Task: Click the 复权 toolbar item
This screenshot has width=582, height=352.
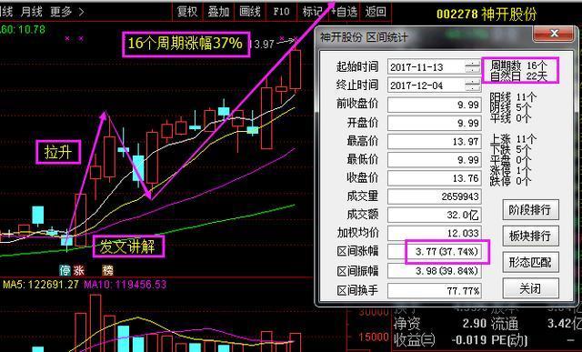Action: point(187,12)
